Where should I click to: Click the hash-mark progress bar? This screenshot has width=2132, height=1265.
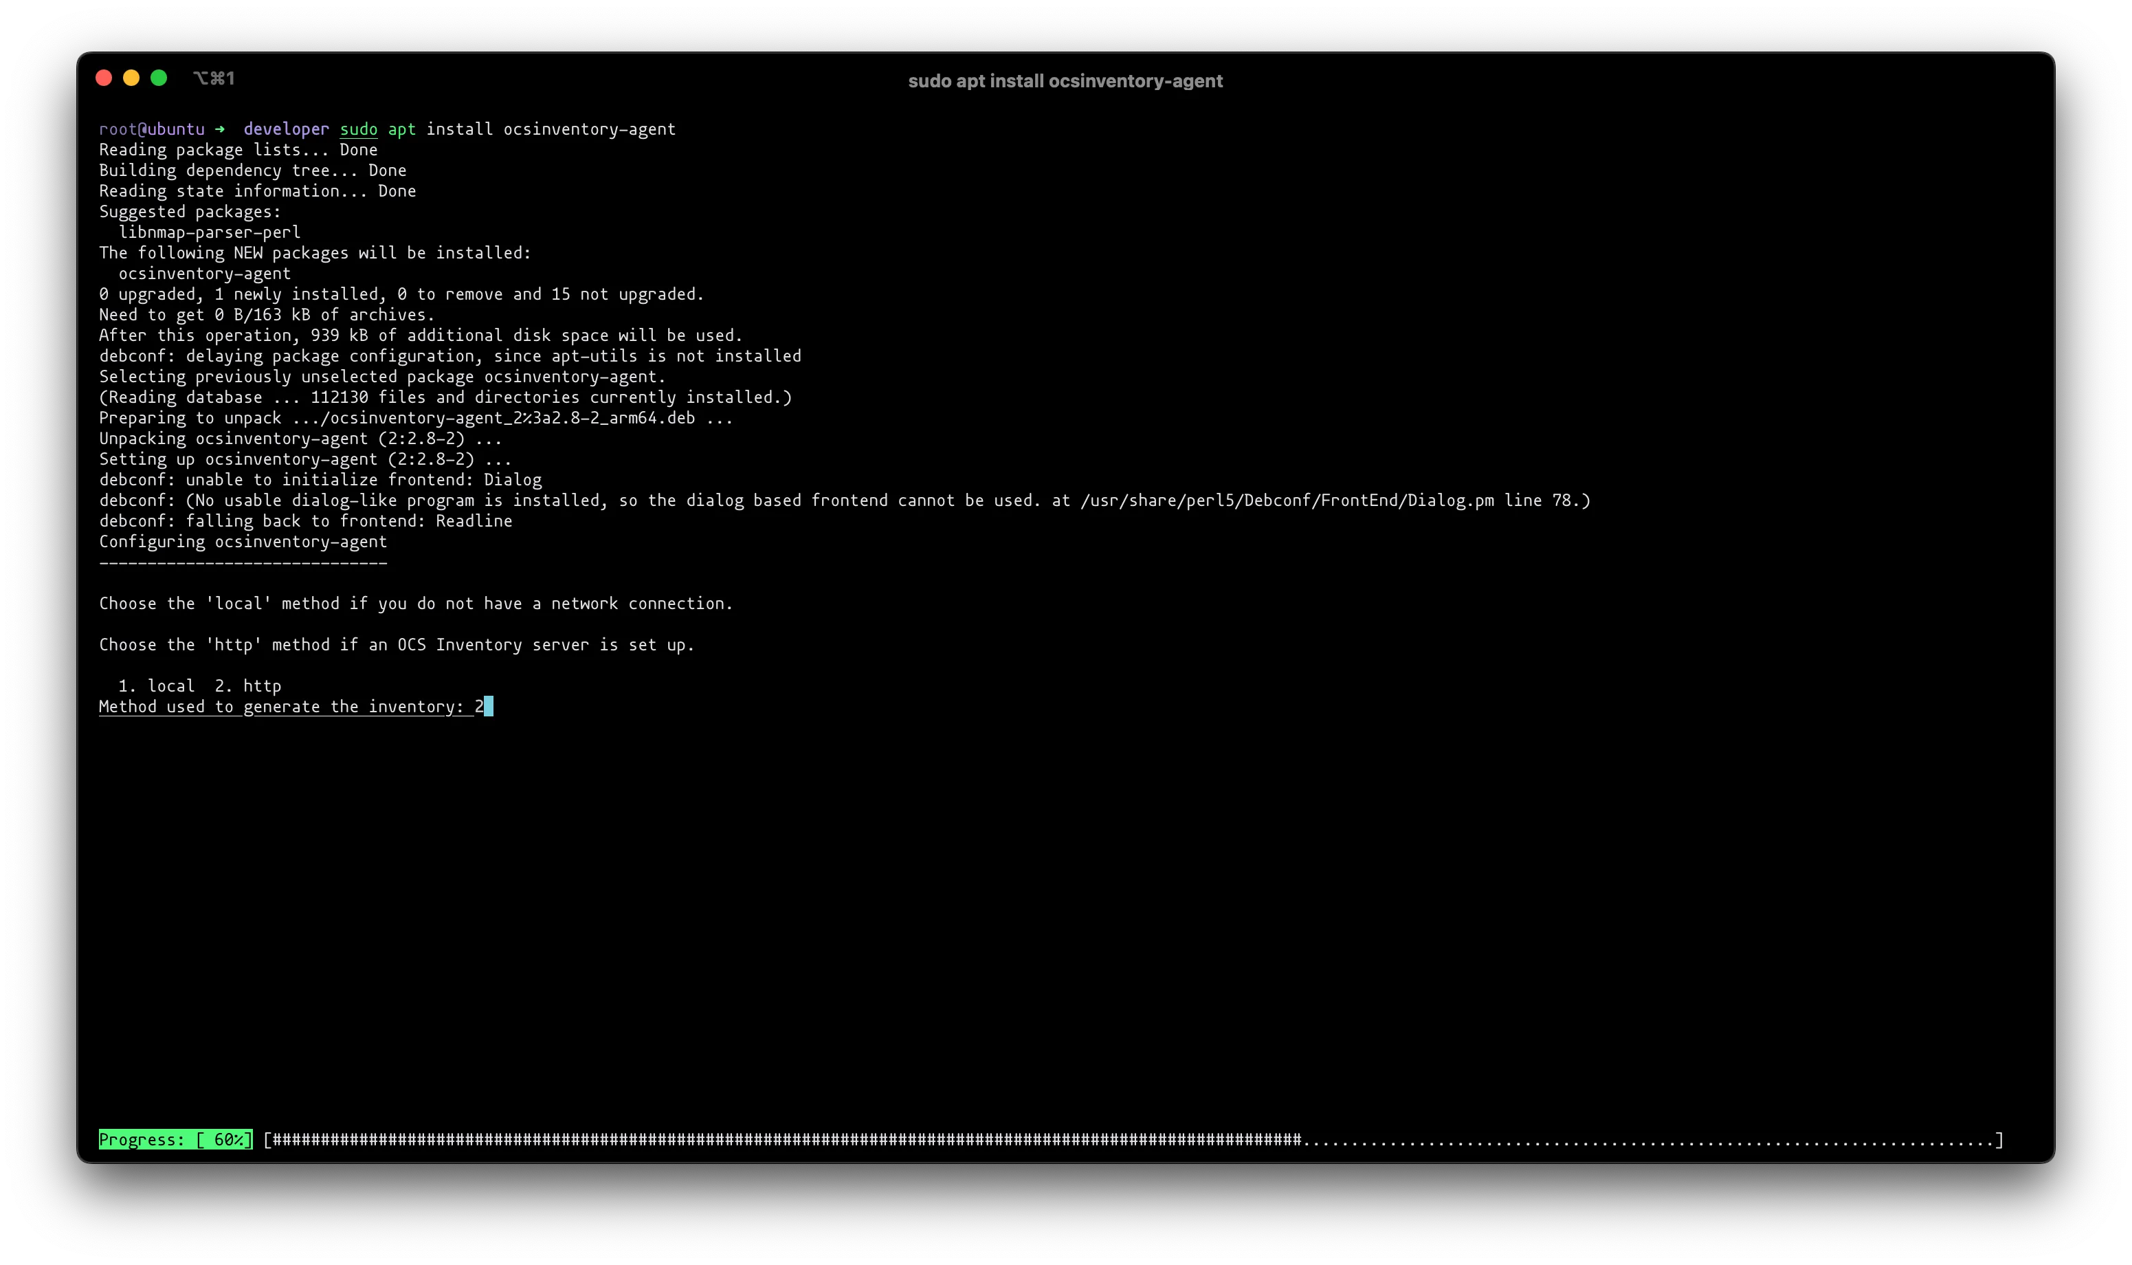click(x=1133, y=1140)
